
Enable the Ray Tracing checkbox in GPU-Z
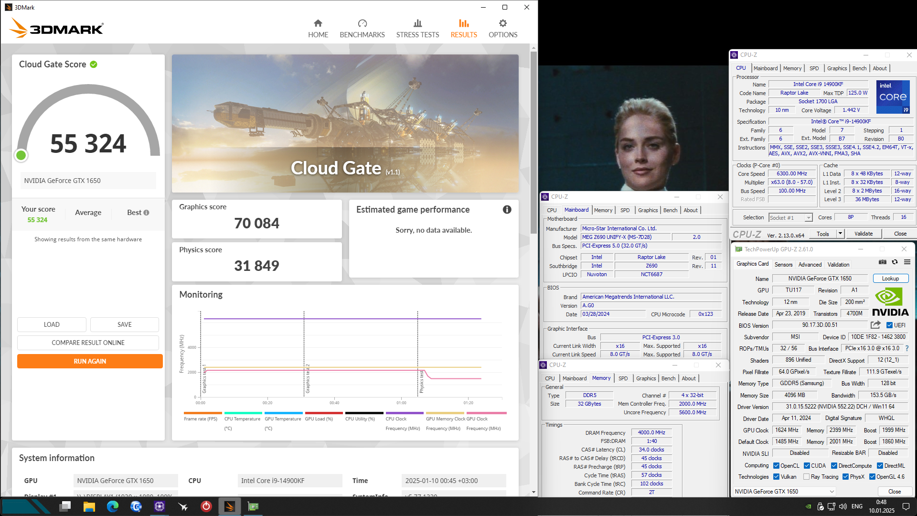click(x=806, y=477)
